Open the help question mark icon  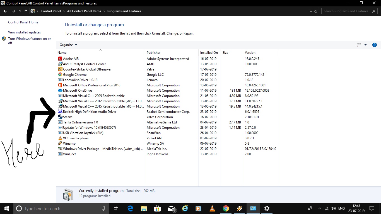pos(375,45)
